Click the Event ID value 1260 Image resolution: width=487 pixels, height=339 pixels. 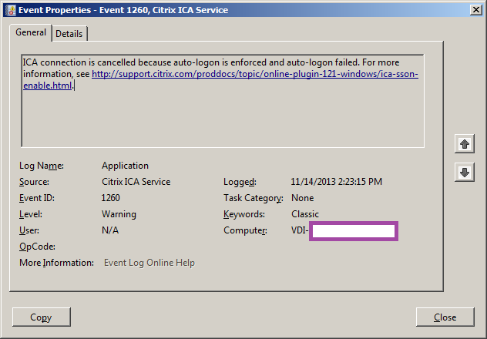click(x=111, y=198)
